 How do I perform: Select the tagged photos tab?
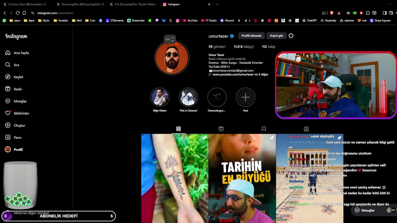[306, 129]
